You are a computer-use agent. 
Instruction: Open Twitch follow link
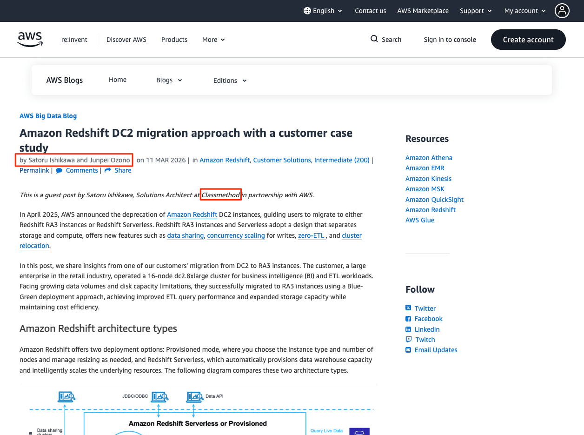(425, 340)
